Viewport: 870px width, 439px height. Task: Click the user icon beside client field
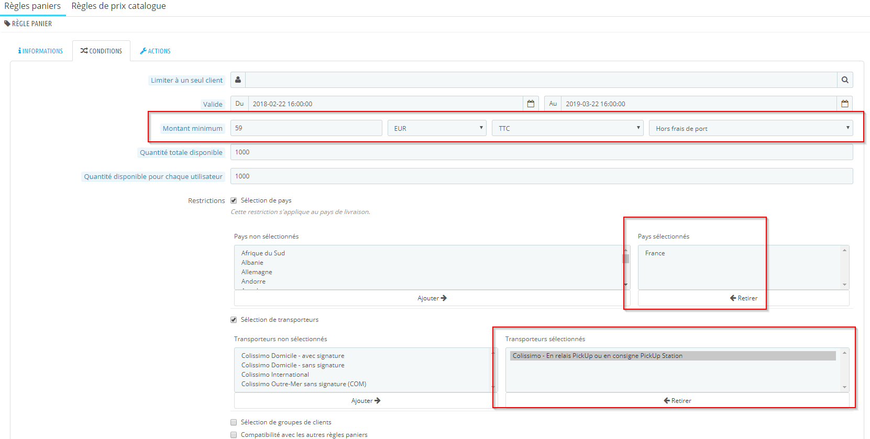tap(238, 80)
